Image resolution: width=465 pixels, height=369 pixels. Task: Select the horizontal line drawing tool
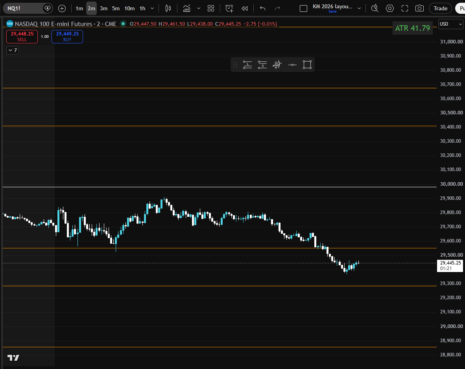pos(292,65)
